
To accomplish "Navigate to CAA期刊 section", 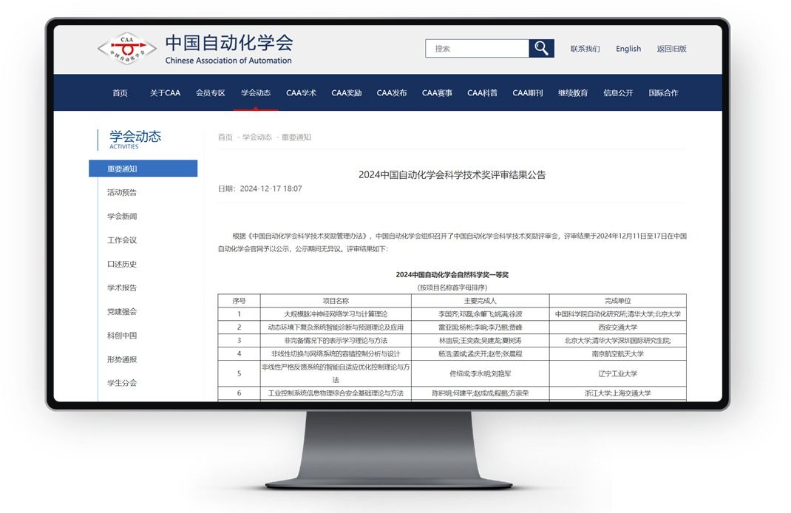I will [x=528, y=93].
